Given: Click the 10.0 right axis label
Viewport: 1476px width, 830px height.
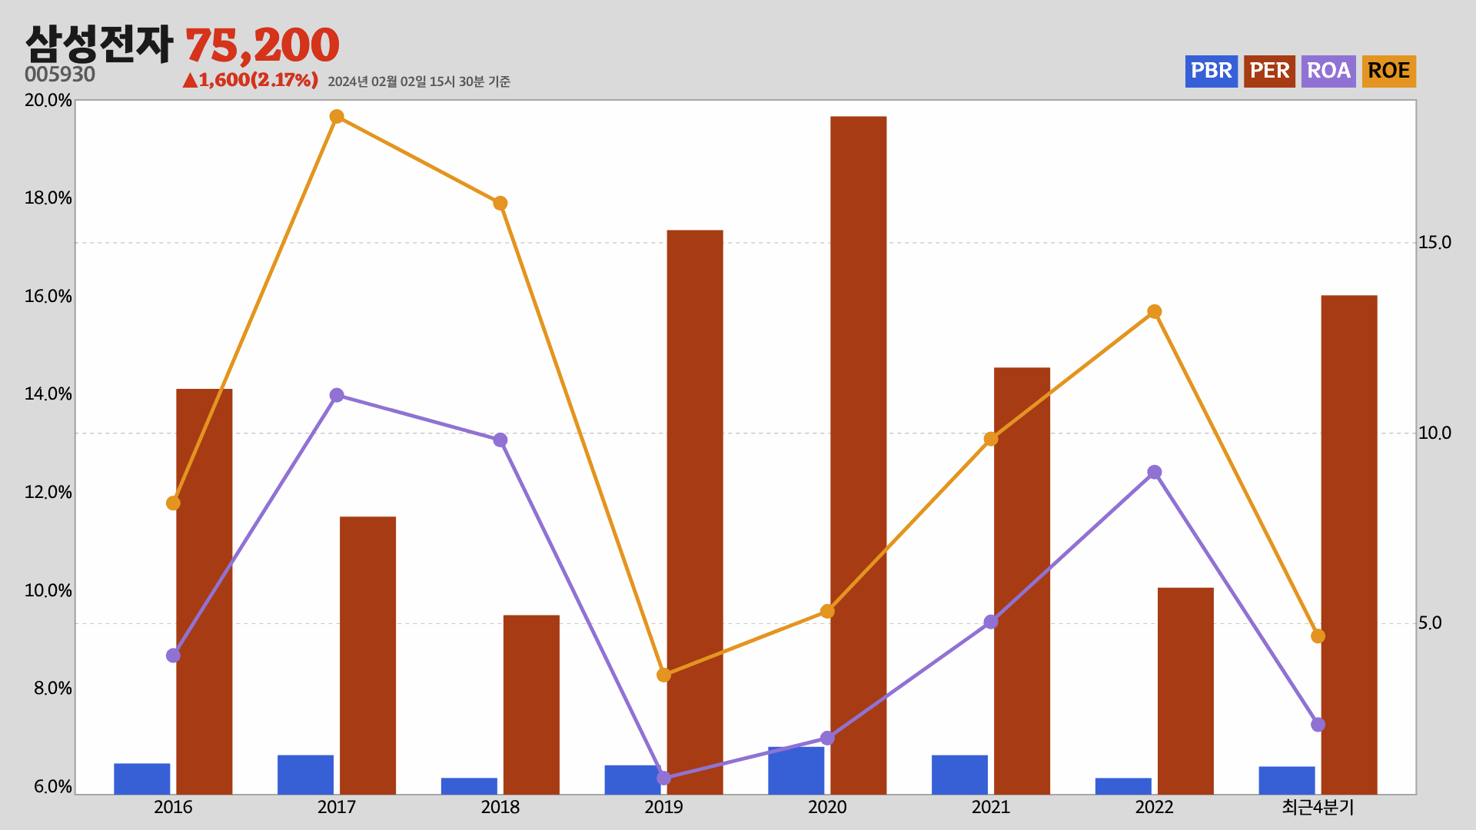Looking at the screenshot, I should click(x=1434, y=433).
